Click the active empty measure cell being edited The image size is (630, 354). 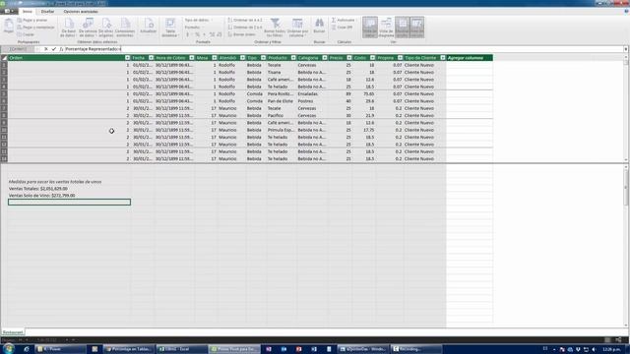click(x=69, y=202)
